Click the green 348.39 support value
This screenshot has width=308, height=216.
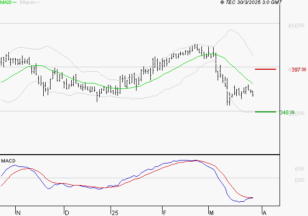click(x=287, y=112)
